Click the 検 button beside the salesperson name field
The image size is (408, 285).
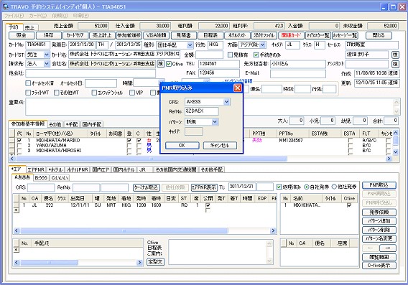point(395,55)
